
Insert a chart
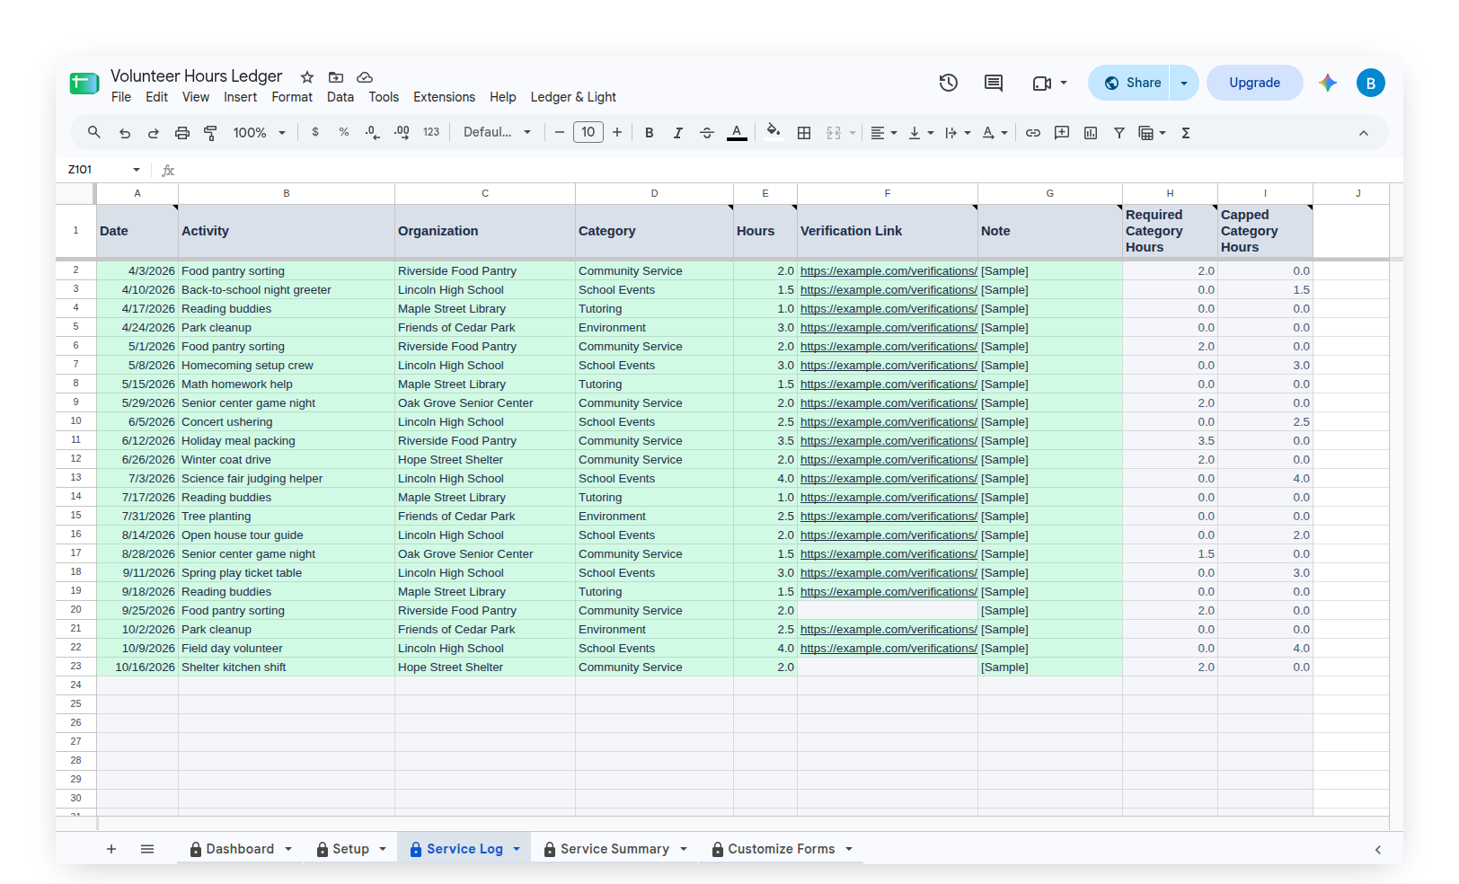point(1091,133)
